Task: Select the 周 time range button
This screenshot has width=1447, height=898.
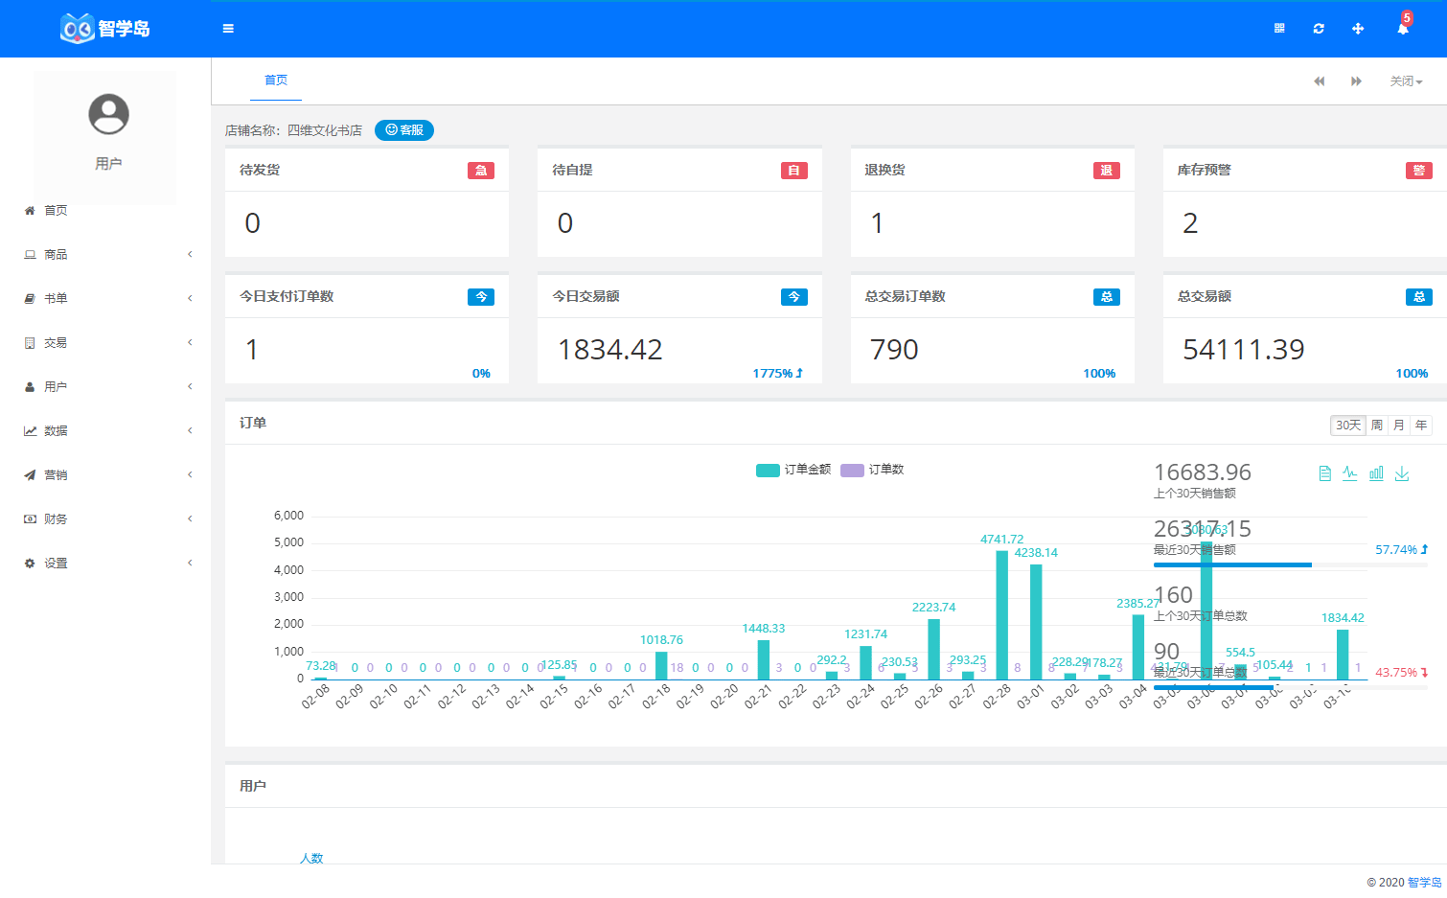Action: coord(1377,426)
